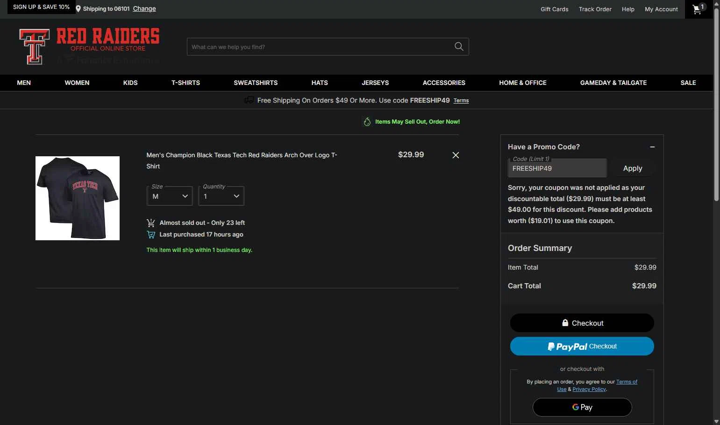Change the shipping zip code
720x425 pixels.
pyautogui.click(x=144, y=9)
